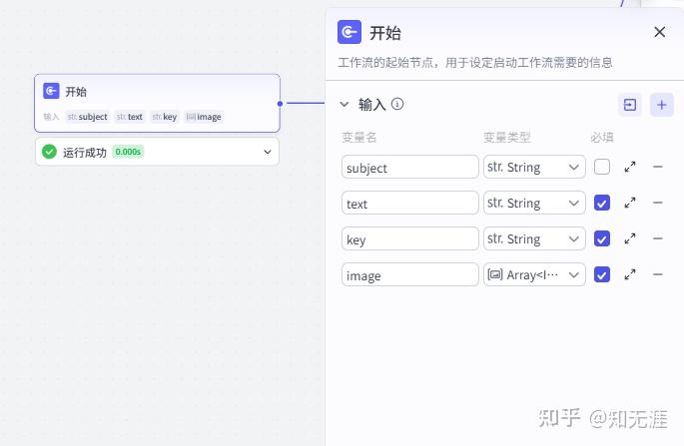Expand the text variable row editor
This screenshot has height=446, width=684.
click(x=630, y=203)
